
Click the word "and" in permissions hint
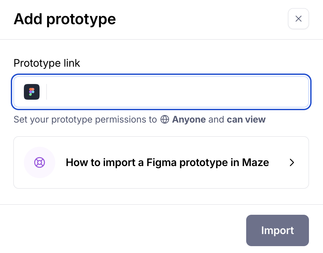pos(216,120)
